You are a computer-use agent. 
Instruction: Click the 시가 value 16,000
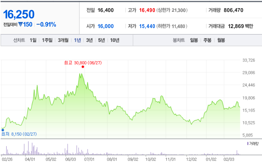[105, 26]
